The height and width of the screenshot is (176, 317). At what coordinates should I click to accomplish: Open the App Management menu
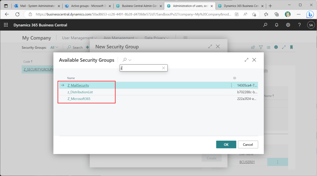(x=121, y=38)
